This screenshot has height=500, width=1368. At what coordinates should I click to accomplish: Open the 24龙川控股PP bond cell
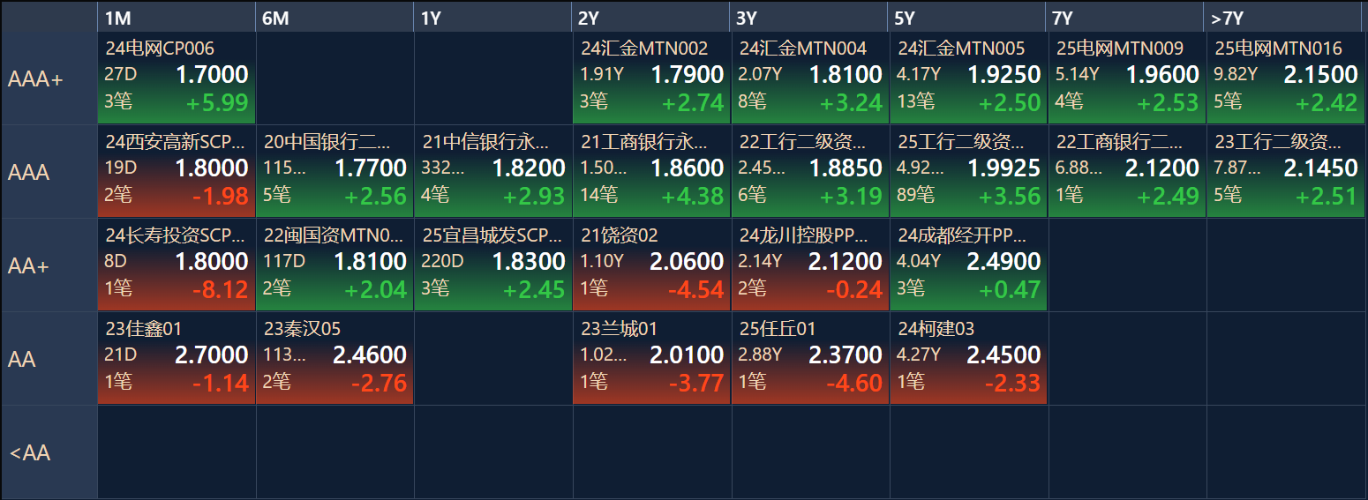tap(810, 266)
